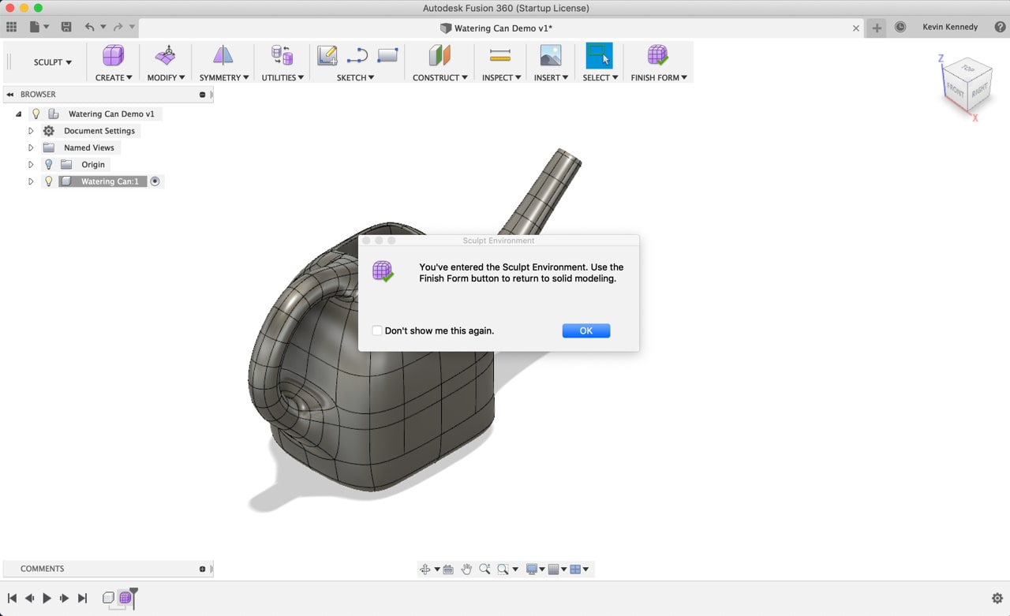1010x616 pixels.
Task: Click the Symmetry mirror icon
Action: tap(223, 55)
